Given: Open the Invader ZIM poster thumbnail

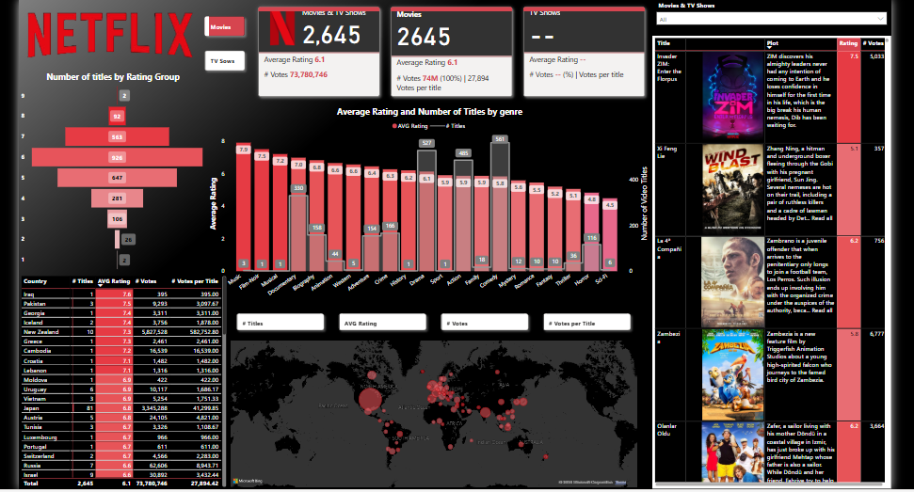Looking at the screenshot, I should (732, 96).
